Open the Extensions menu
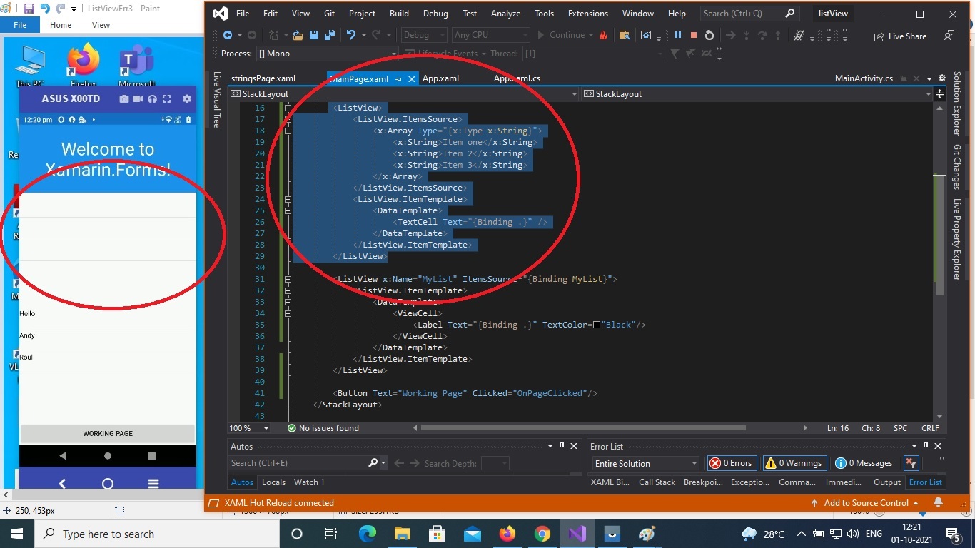975x548 pixels. click(587, 13)
